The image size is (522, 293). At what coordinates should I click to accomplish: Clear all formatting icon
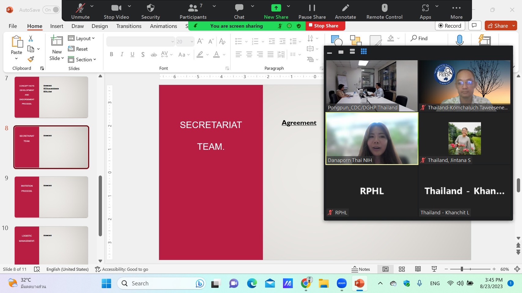pyautogui.click(x=222, y=41)
